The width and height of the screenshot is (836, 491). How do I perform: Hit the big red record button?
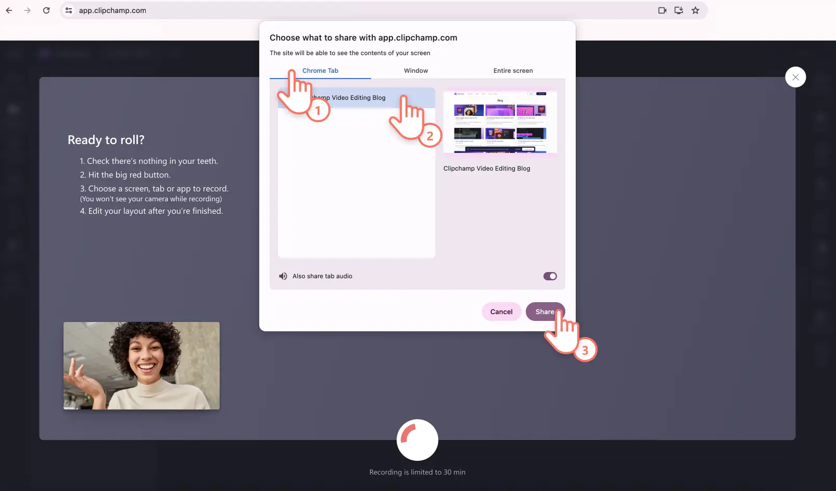(417, 440)
